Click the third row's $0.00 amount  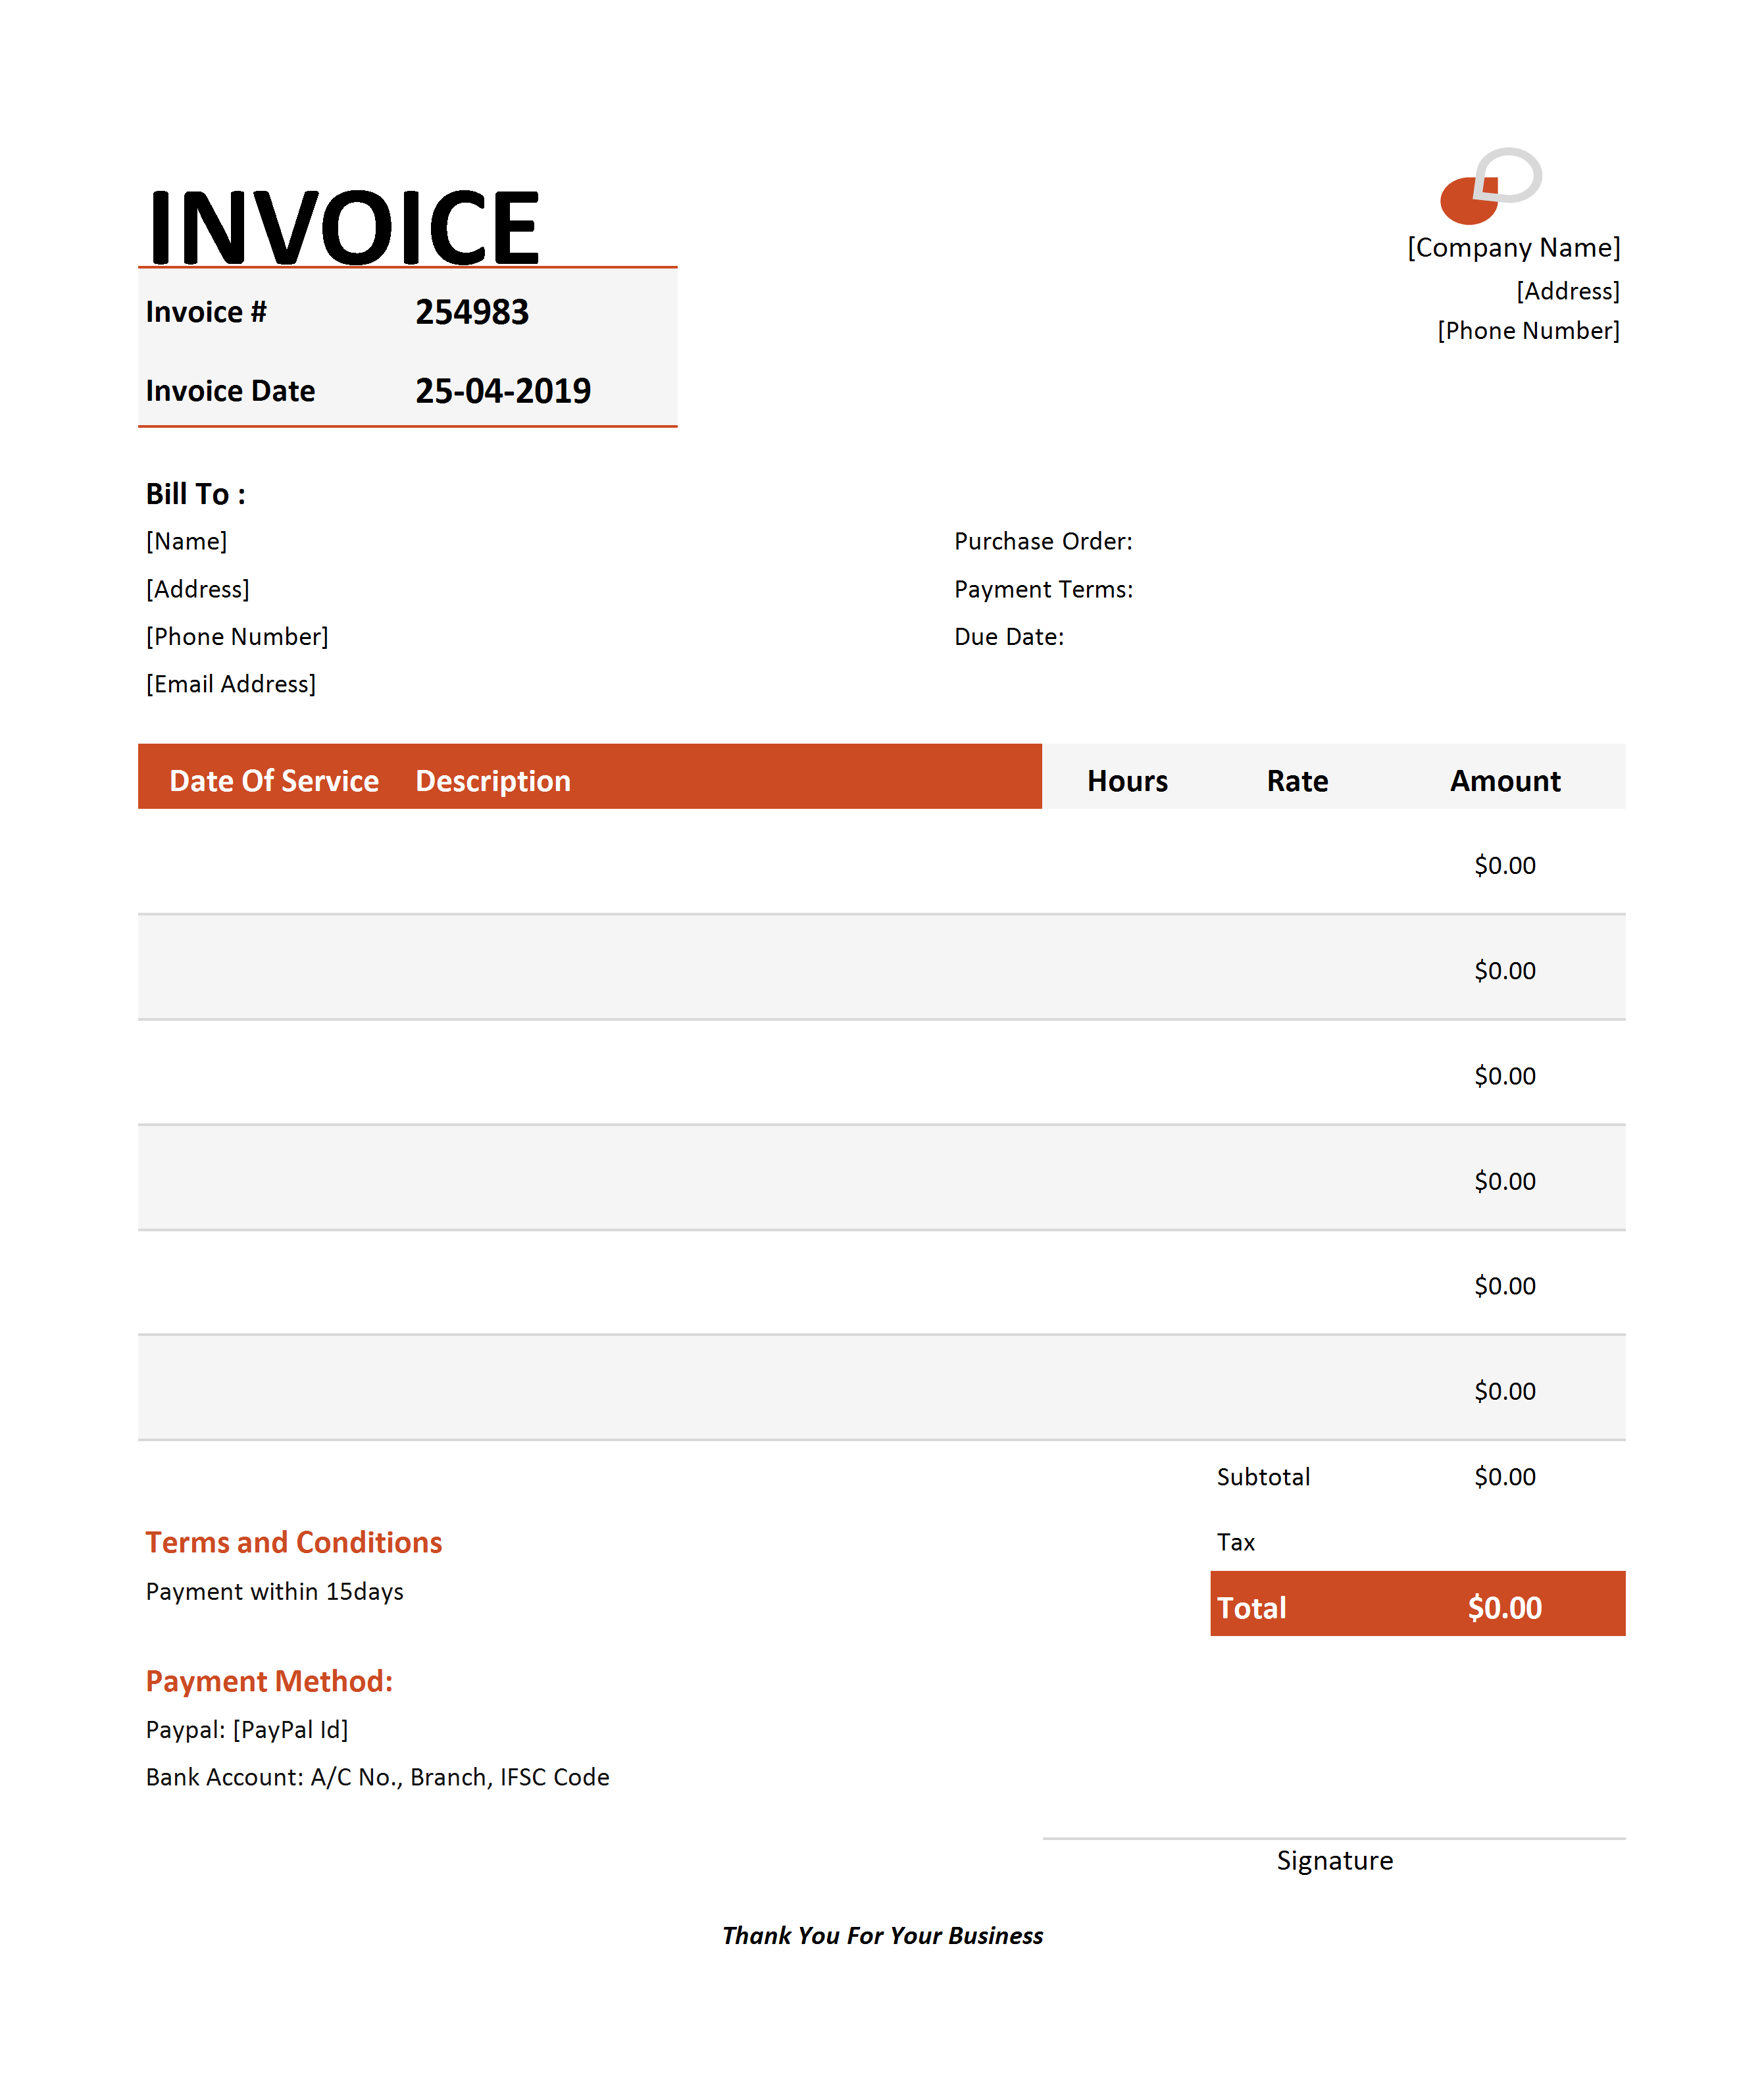(1505, 1076)
